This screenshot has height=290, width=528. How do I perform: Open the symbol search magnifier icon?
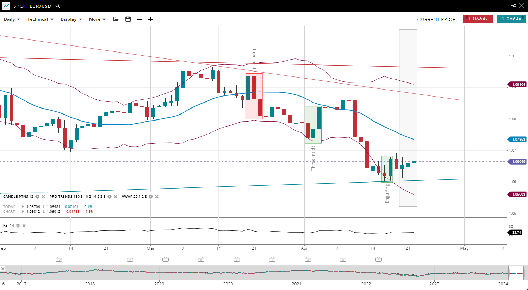coord(58,6)
